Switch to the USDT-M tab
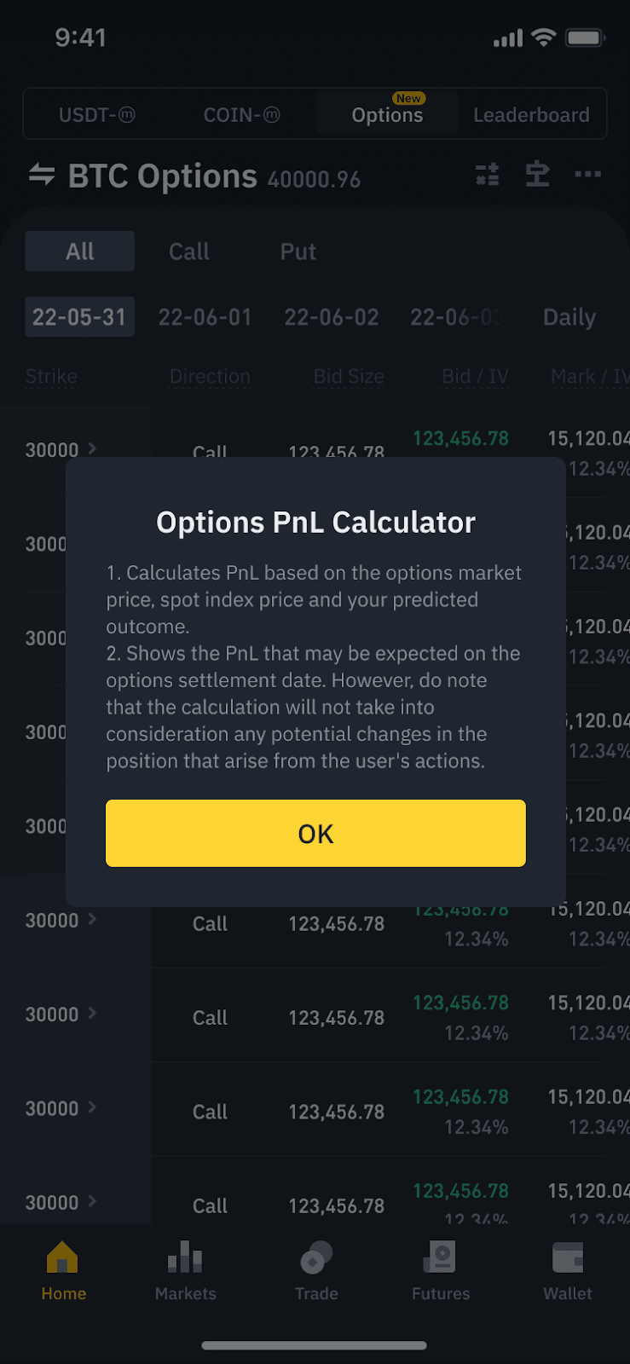Image resolution: width=630 pixels, height=1364 pixels. pos(97,114)
